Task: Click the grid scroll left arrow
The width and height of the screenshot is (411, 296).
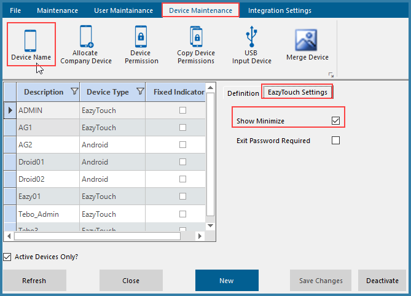Action: (x=9, y=236)
